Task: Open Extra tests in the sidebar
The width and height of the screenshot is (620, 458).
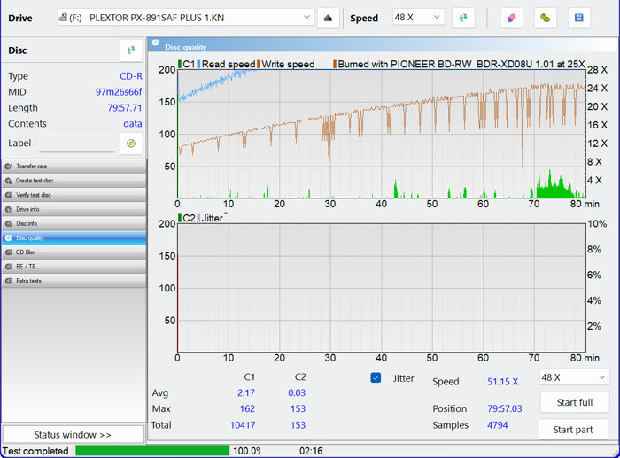Action: tap(74, 281)
